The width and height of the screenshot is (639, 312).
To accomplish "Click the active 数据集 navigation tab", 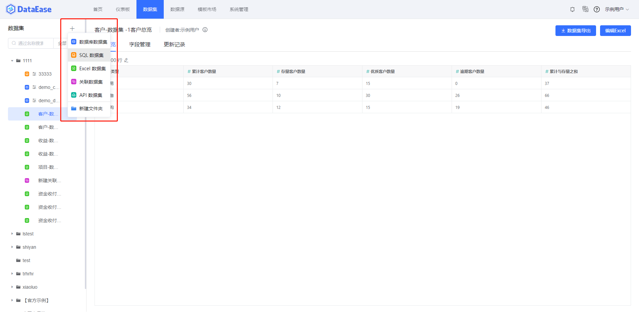I will (150, 9).
